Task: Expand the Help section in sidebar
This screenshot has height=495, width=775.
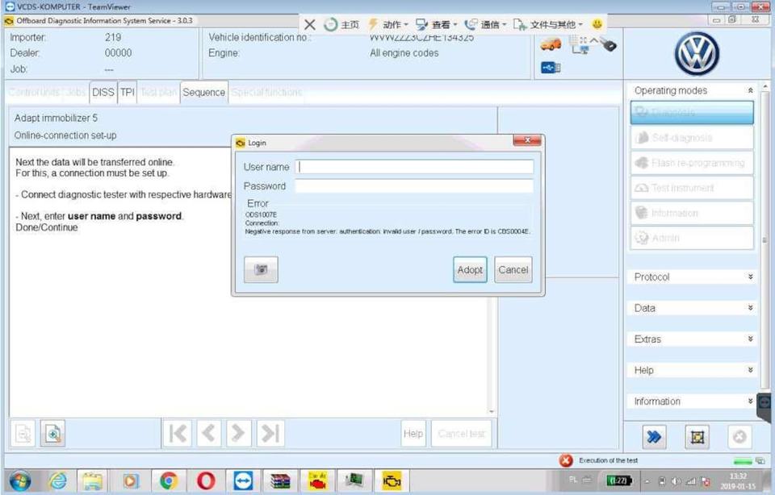Action: pyautogui.click(x=750, y=370)
